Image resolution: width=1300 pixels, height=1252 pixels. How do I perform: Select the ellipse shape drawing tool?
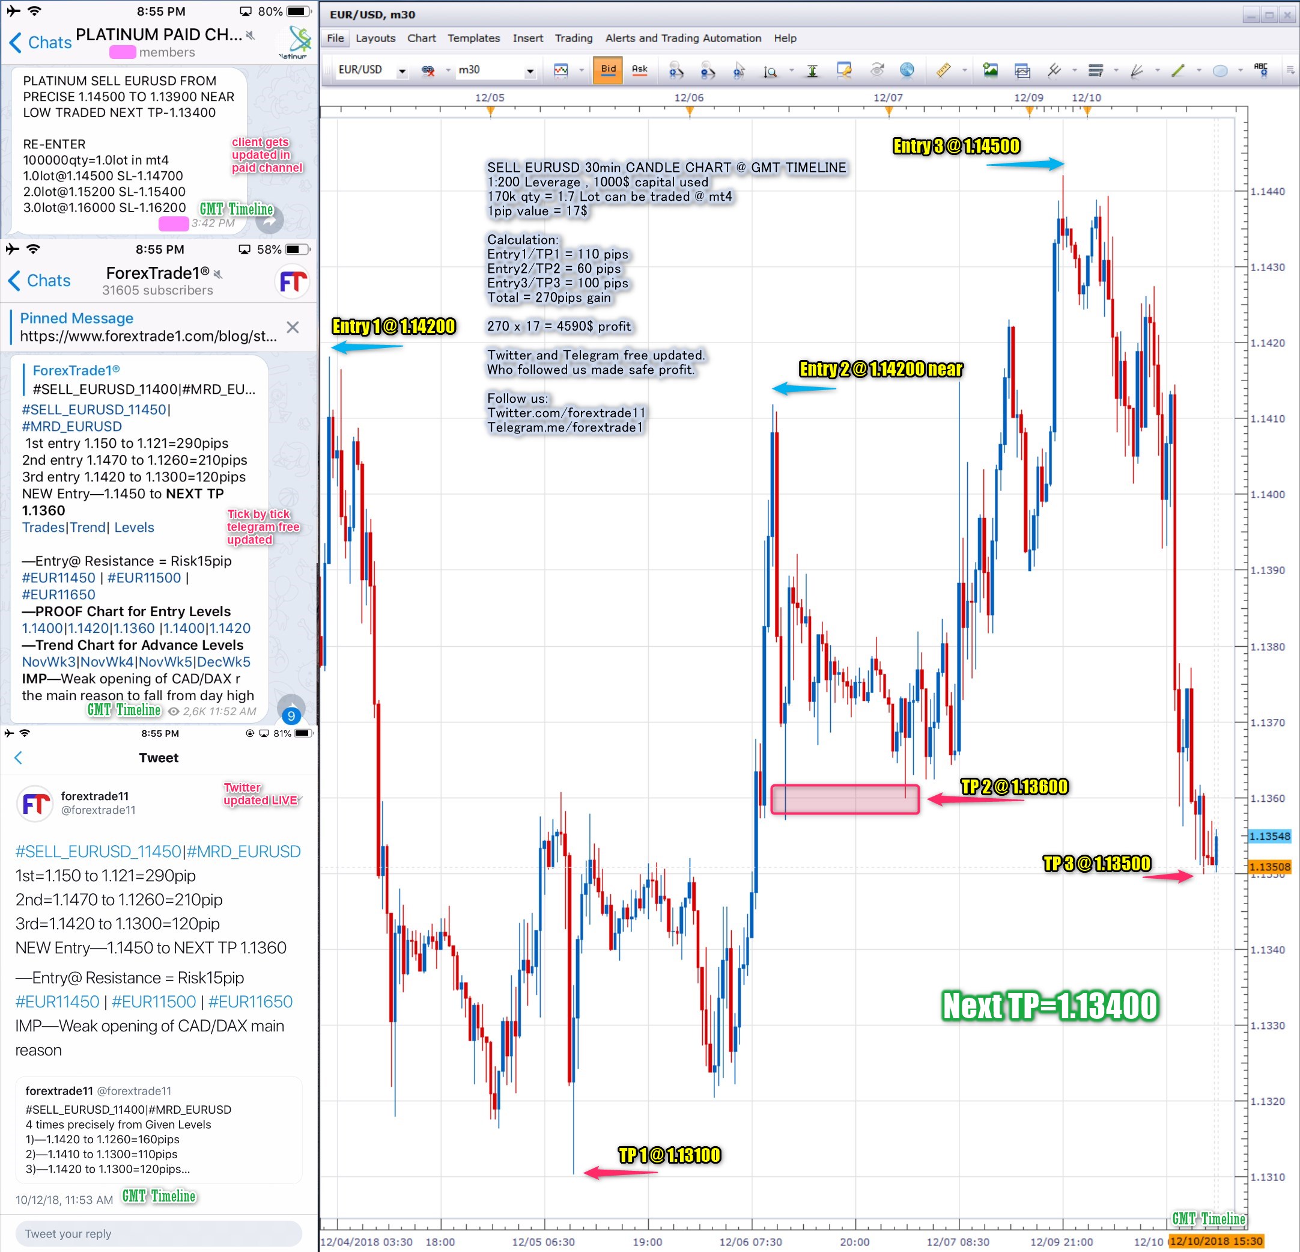pos(1220,71)
